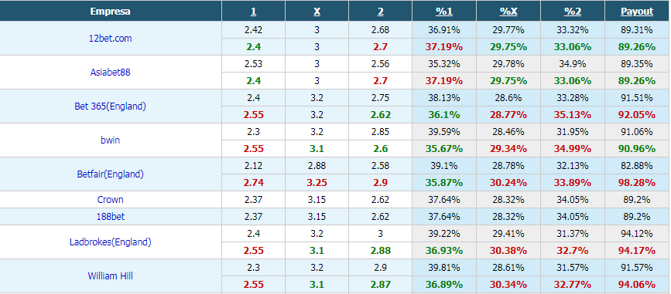The image size is (671, 294).
Task: Open the 188bet company link
Action: coord(111,216)
